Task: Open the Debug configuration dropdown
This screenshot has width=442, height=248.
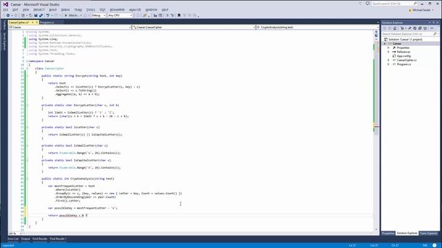Action: [98, 15]
